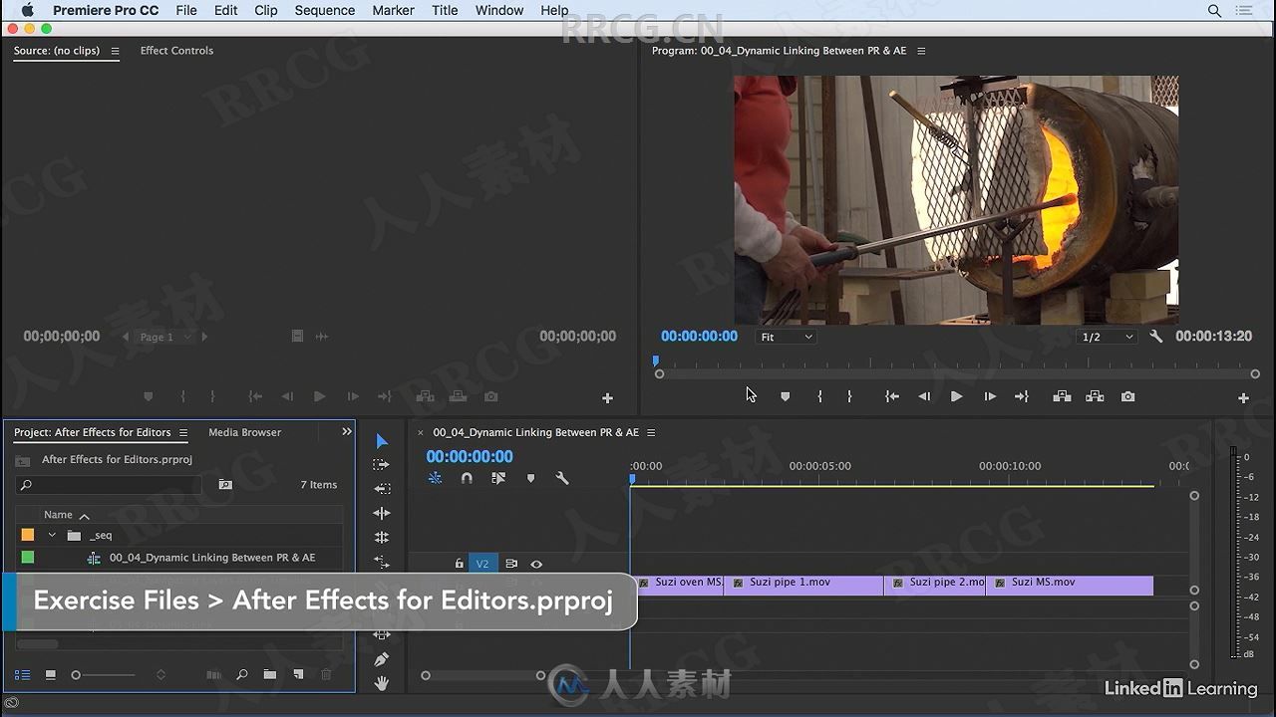Switch to Effect Controls tab
The height and width of the screenshot is (717, 1276).
click(x=176, y=51)
